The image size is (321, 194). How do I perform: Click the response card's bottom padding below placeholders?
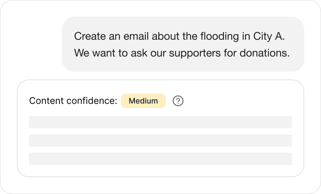point(160,171)
